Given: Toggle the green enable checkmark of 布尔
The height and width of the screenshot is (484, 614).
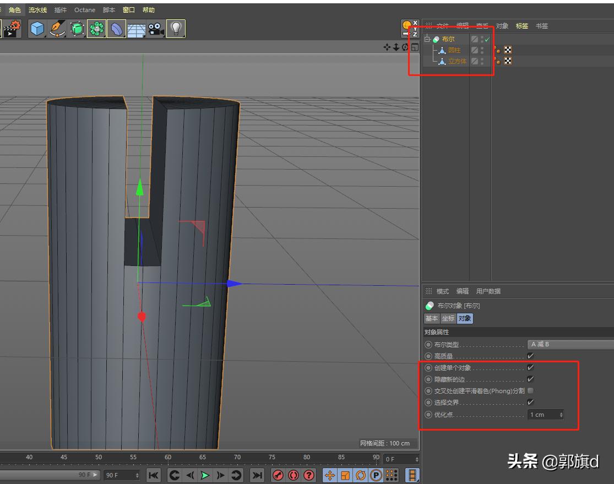Looking at the screenshot, I should click(x=487, y=39).
